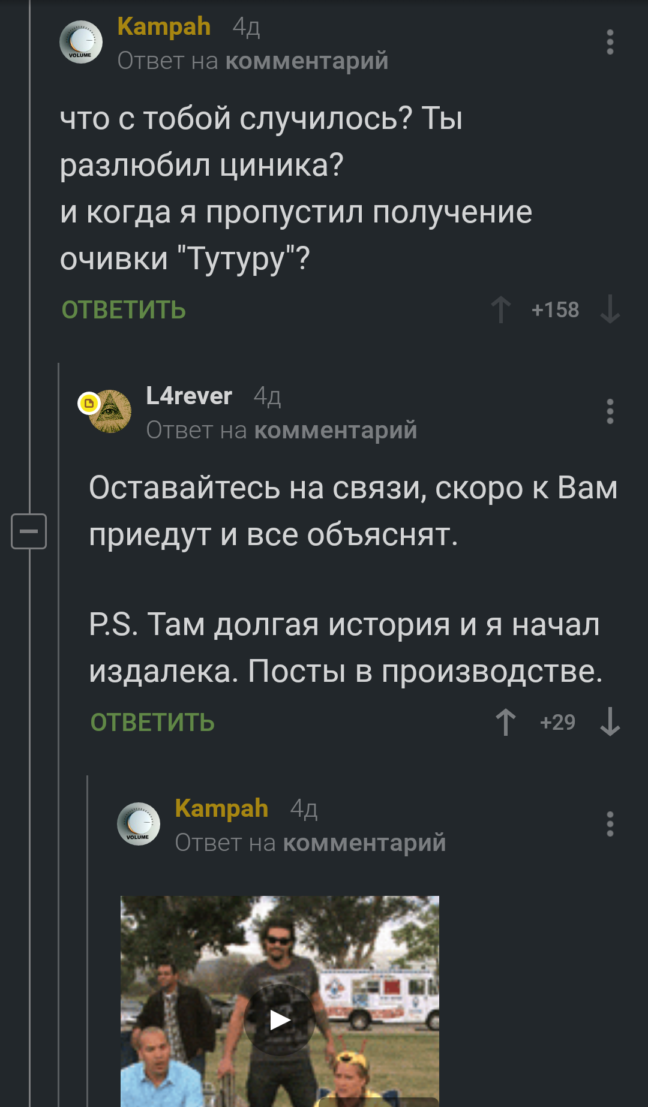Reply to L4rever's comment
The width and height of the screenshot is (648, 1107).
coord(152,723)
